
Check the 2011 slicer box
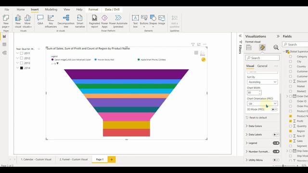22,53
